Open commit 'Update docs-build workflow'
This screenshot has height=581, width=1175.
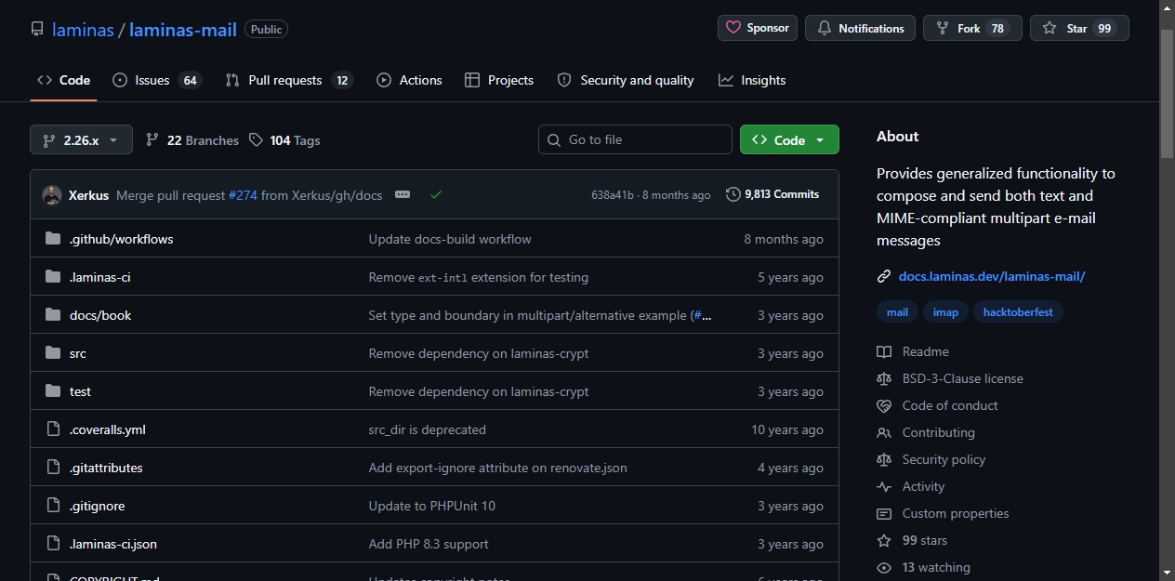pos(450,239)
